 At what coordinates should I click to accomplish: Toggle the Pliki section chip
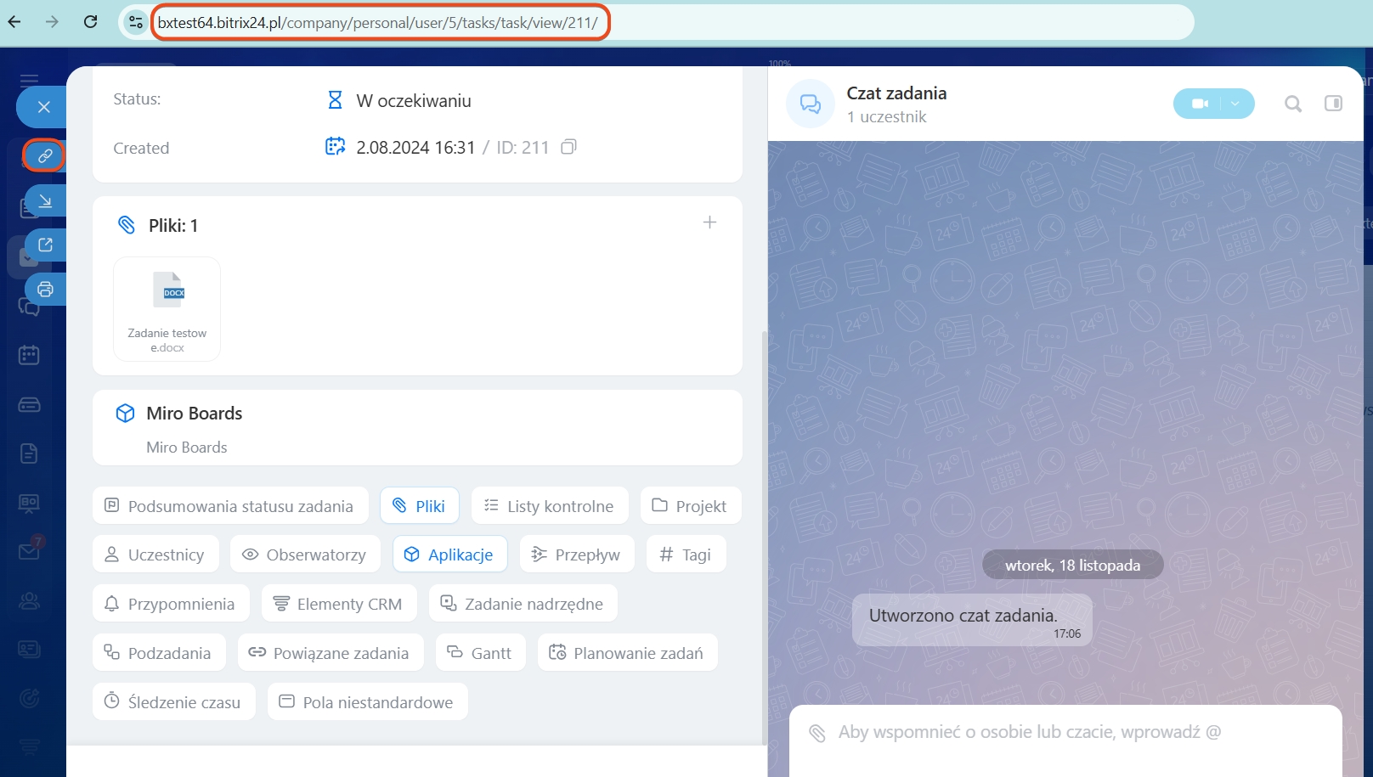[x=419, y=506]
